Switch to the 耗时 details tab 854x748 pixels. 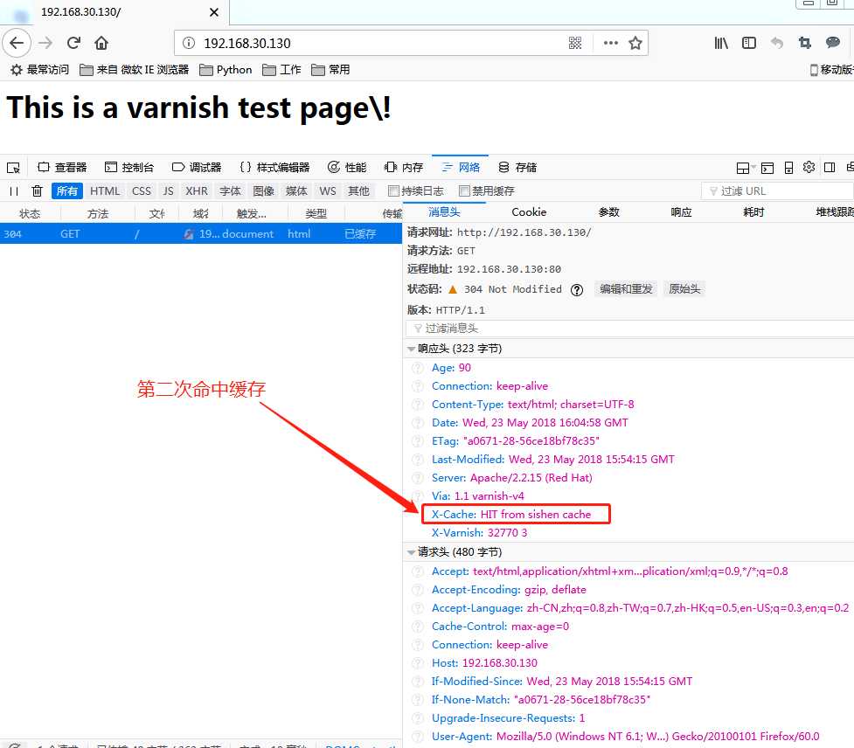753,212
